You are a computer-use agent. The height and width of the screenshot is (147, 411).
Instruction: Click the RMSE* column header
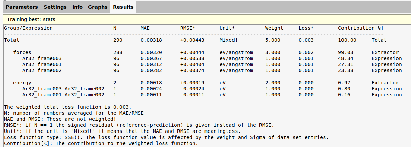[x=188, y=28]
